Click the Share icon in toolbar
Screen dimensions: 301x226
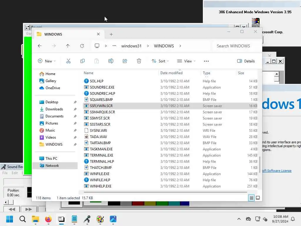tap(125, 61)
